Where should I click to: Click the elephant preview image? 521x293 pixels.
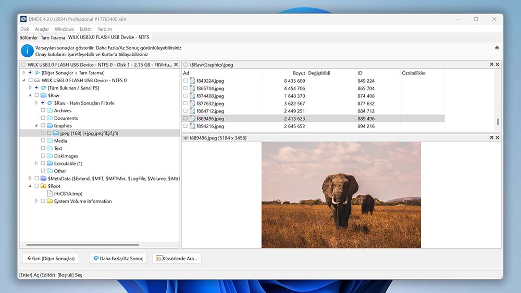pyautogui.click(x=341, y=195)
